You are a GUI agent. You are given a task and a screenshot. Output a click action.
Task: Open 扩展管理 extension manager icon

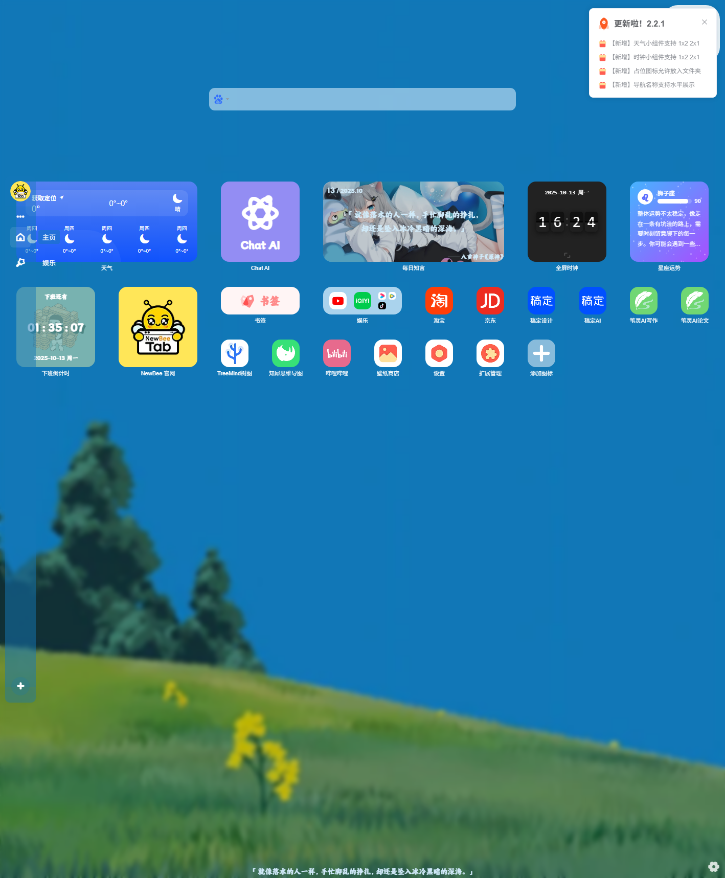490,353
